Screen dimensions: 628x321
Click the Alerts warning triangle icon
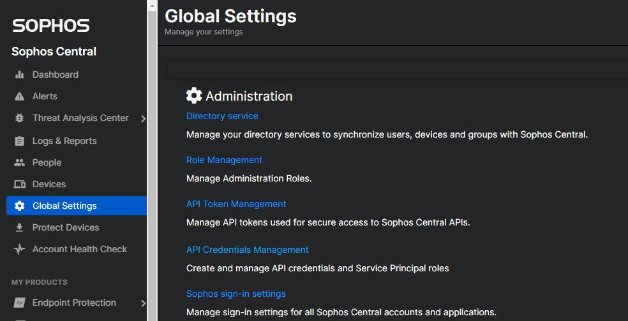coord(19,96)
